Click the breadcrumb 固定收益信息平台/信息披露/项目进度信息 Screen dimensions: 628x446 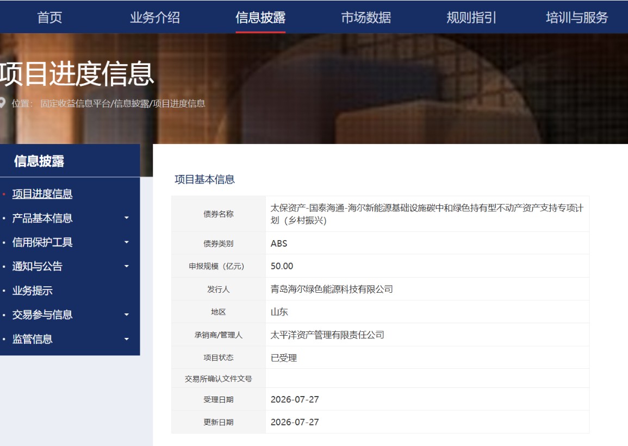[122, 104]
